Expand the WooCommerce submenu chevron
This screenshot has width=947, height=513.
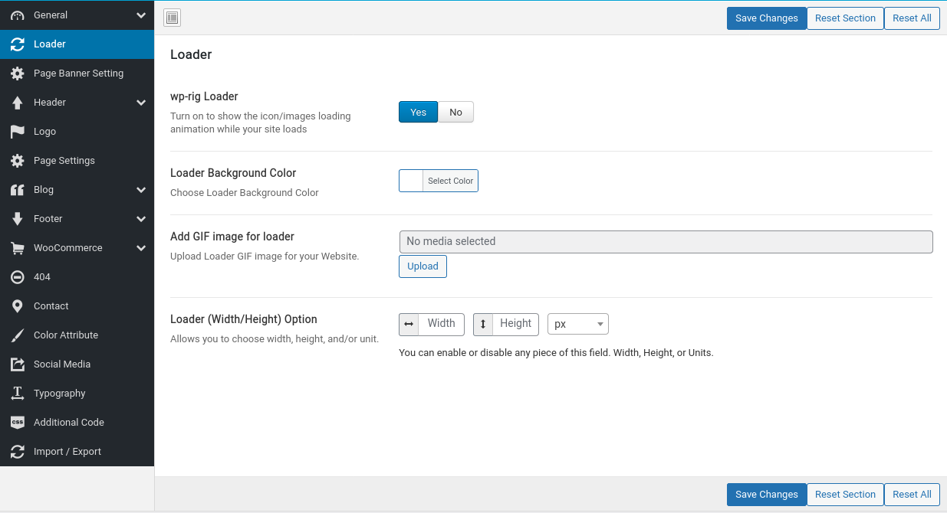coord(141,248)
